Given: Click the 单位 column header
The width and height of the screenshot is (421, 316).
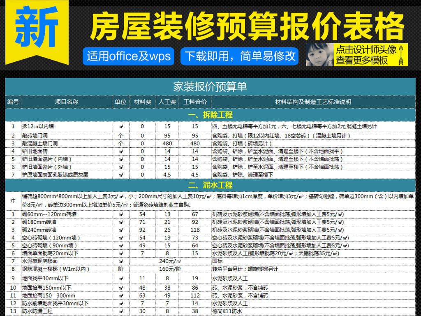Looking at the screenshot, I should click(x=120, y=102).
